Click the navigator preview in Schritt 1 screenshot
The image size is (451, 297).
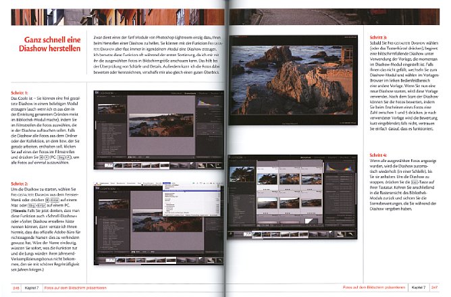(111, 109)
